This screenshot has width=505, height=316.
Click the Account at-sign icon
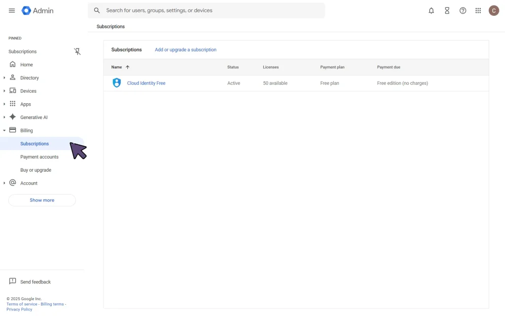click(12, 183)
